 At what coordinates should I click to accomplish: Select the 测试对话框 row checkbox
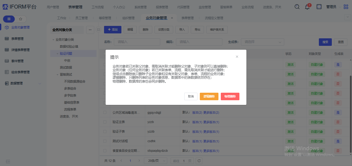pyautogui.click(x=105, y=141)
